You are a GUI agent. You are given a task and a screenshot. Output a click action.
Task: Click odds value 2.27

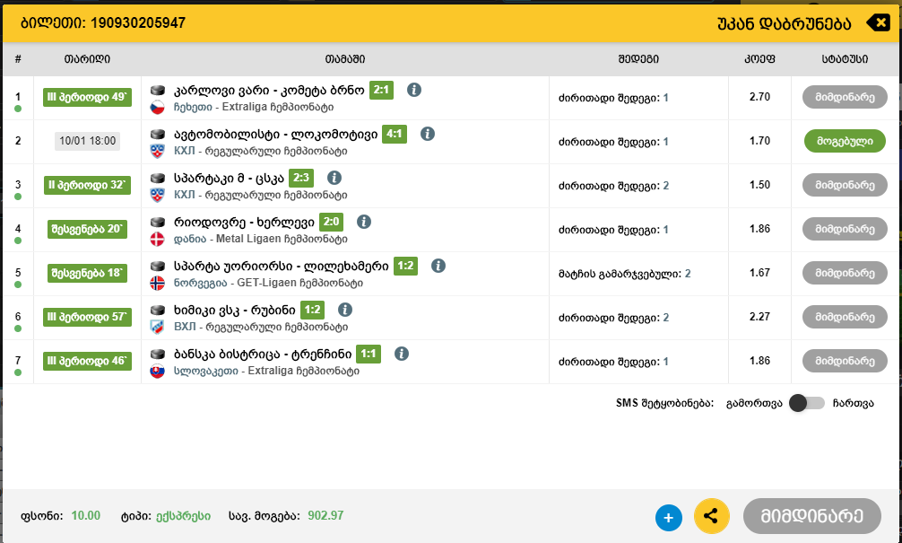(x=760, y=317)
